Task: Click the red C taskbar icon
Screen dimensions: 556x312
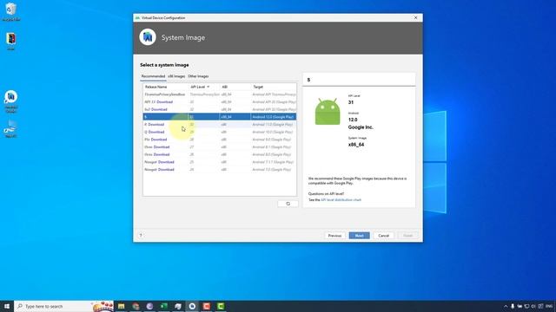Action: pyautogui.click(x=207, y=306)
